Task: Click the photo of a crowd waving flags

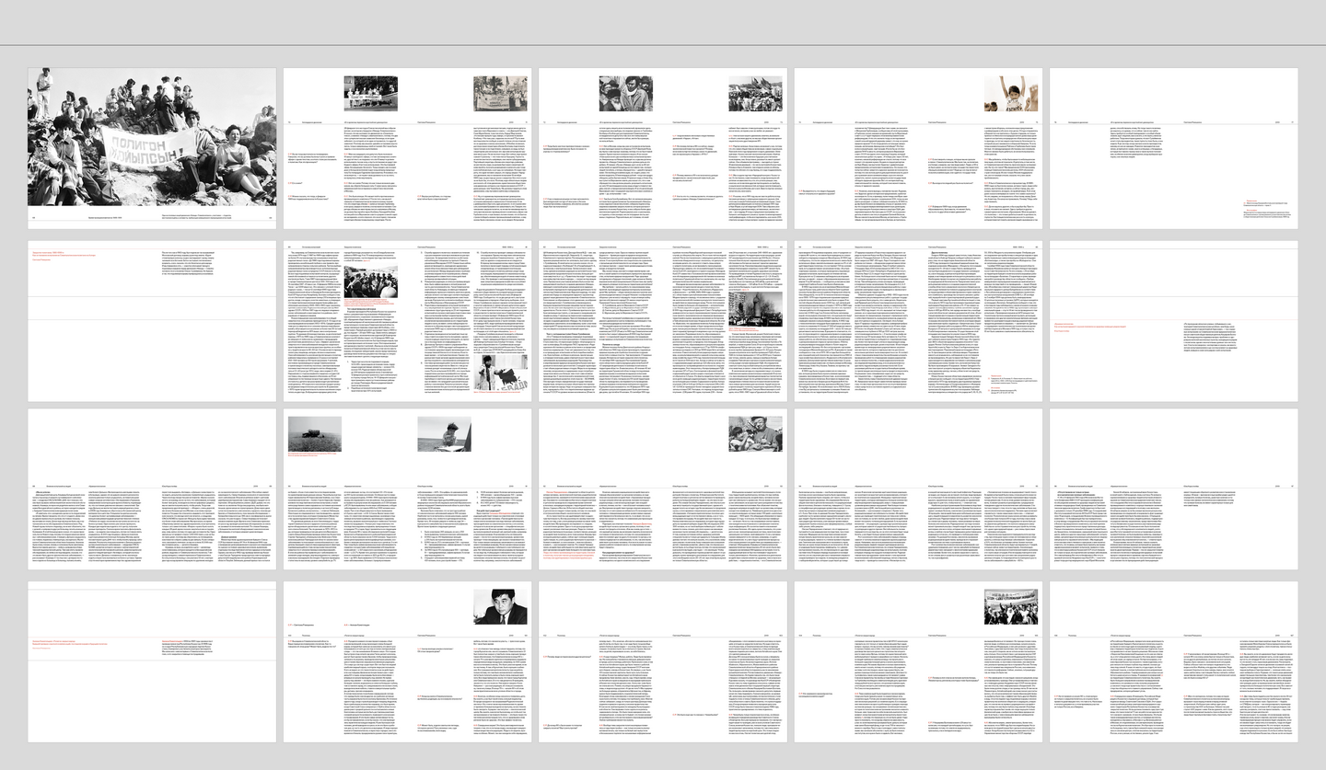Action: tap(755, 94)
